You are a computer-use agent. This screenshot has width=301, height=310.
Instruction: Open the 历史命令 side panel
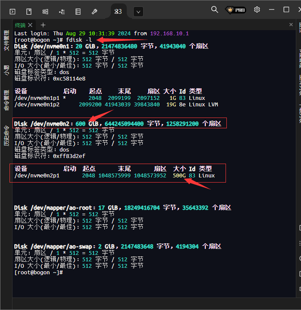click(6, 136)
